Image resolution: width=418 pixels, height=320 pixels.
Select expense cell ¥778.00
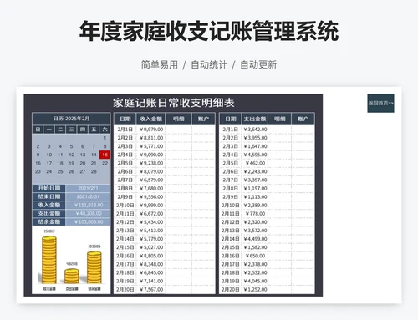255,214
